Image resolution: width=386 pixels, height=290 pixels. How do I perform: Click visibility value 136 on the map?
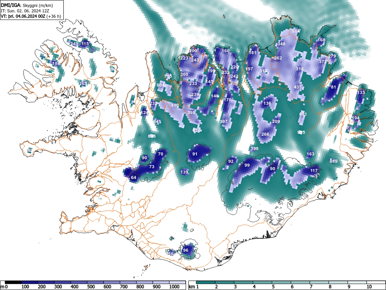pyautogui.click(x=267, y=103)
